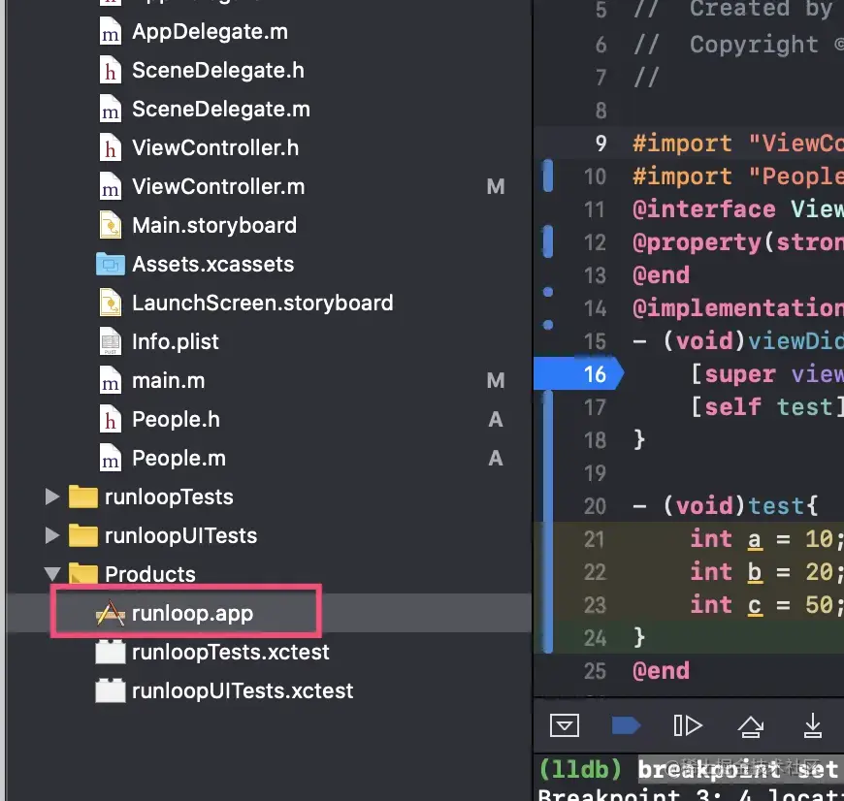Click variable a on line 21
The image size is (844, 801).
point(755,539)
